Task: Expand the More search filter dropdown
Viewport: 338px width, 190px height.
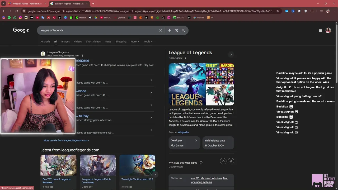Action: [135, 41]
